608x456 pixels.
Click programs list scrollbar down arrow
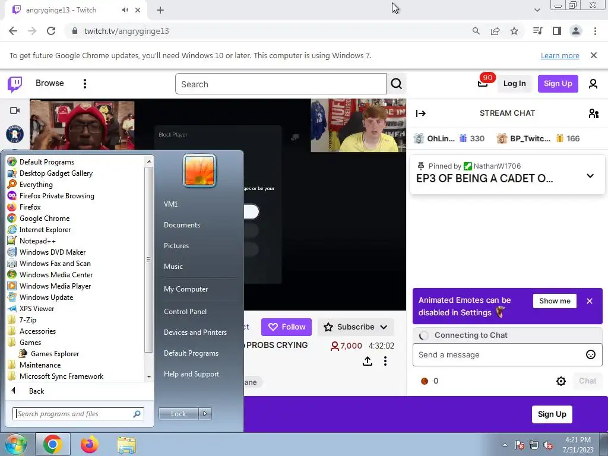[148, 376]
